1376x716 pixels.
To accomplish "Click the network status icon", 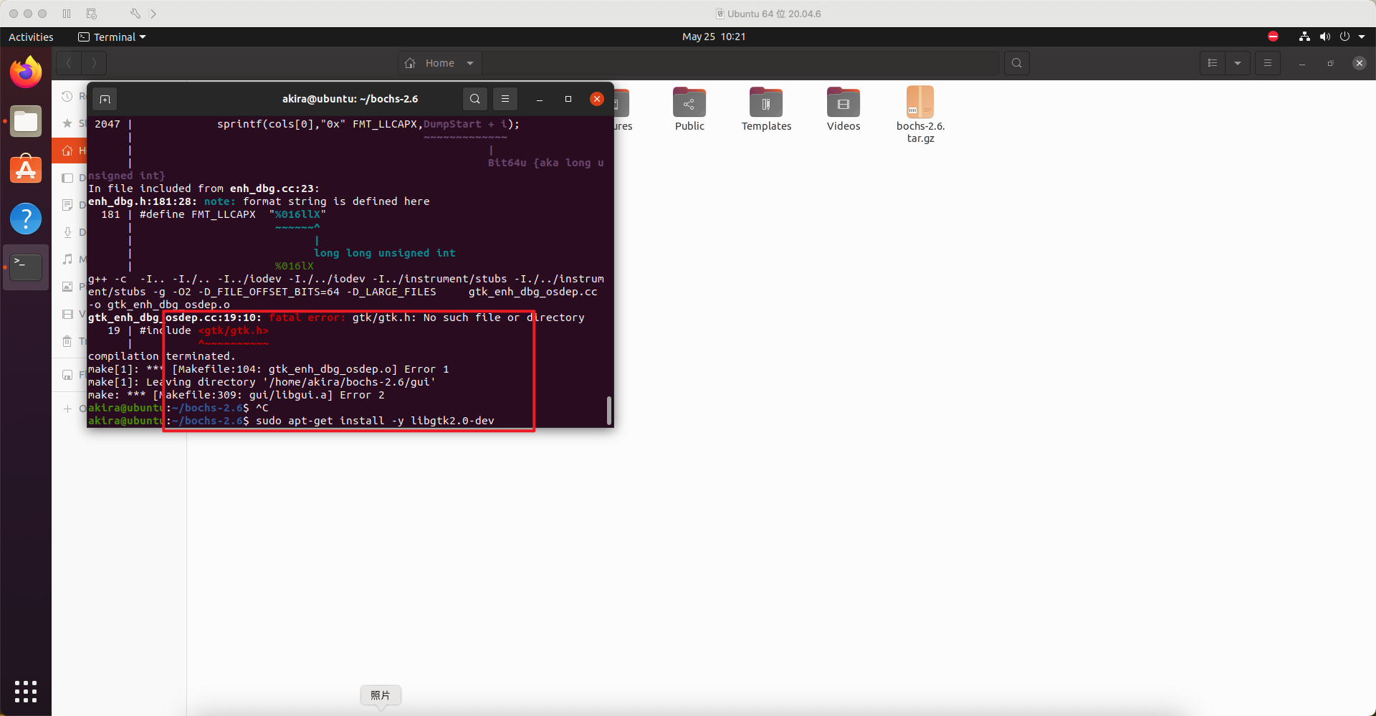I will pyautogui.click(x=1304, y=37).
